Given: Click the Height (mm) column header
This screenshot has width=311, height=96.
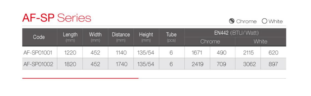Looking at the screenshot, I should coord(146,37).
